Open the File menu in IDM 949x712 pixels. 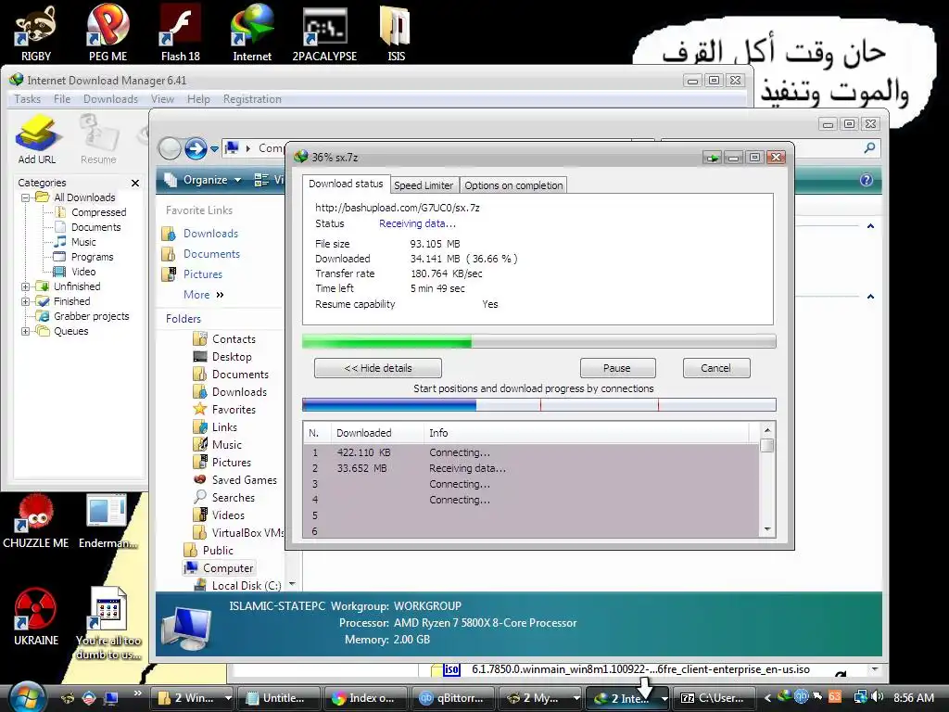(x=62, y=99)
